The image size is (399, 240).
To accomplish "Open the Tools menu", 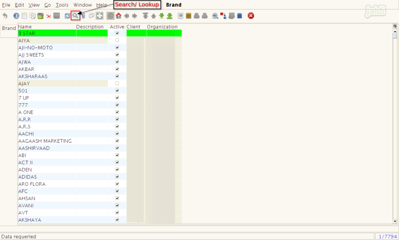I will tap(62, 5).
